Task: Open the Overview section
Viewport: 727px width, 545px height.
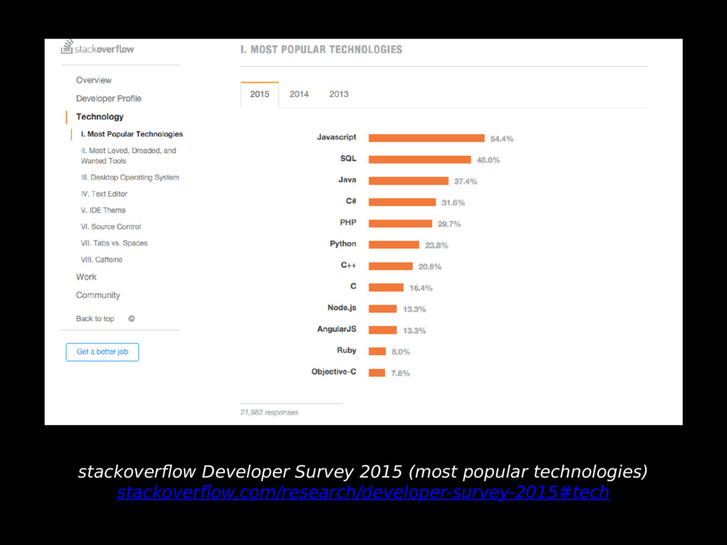Action: point(94,80)
